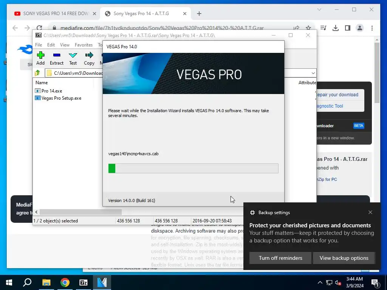Image resolution: width=387 pixels, height=290 pixels.
Task: Dismiss the Backup settings notification
Action: pyautogui.click(x=370, y=212)
